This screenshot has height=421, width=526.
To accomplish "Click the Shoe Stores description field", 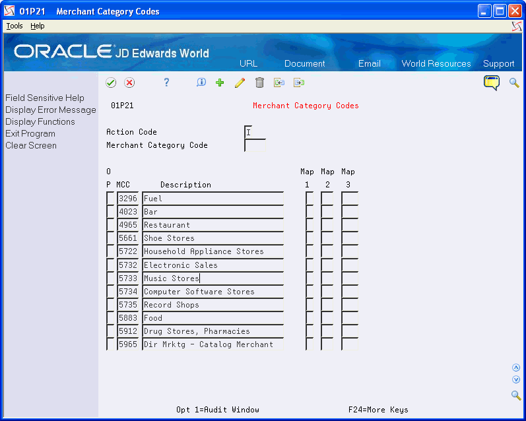I will click(213, 238).
